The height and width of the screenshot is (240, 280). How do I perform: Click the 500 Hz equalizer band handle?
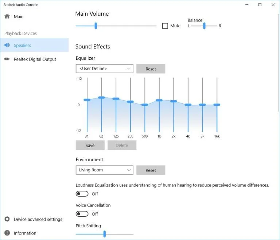(145, 105)
